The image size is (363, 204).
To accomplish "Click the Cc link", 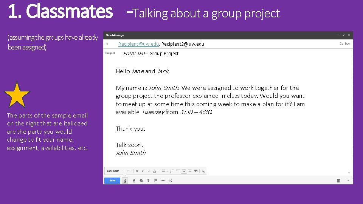I will (x=341, y=43).
